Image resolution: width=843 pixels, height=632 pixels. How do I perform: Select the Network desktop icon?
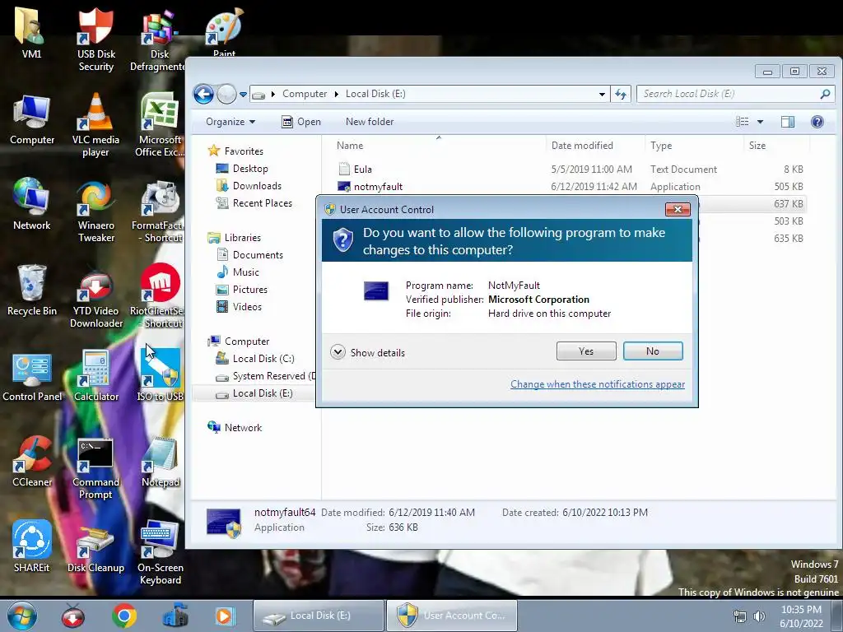[31, 204]
